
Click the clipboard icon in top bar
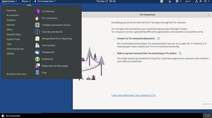162,1
